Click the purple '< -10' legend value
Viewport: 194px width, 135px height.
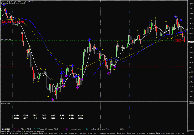[x=66, y=129]
